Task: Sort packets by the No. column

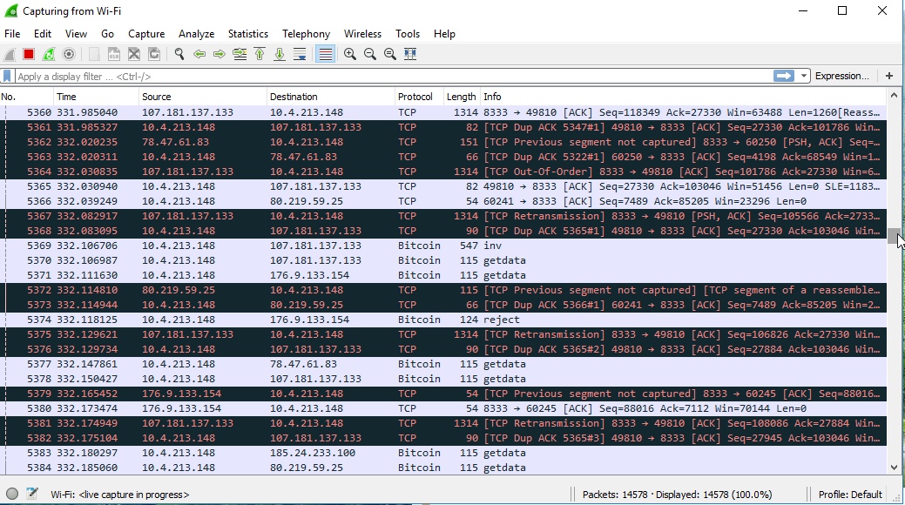Action: 27,97
